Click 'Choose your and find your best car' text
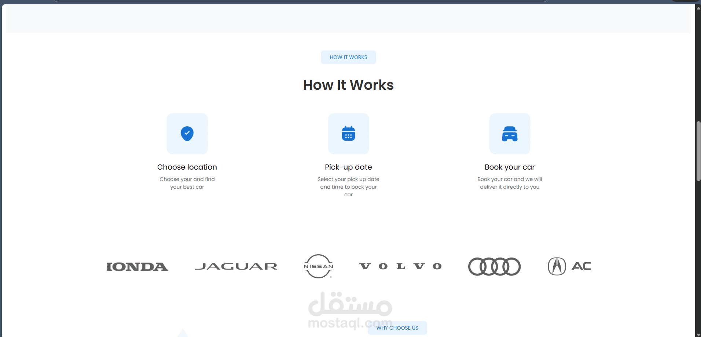 click(187, 183)
